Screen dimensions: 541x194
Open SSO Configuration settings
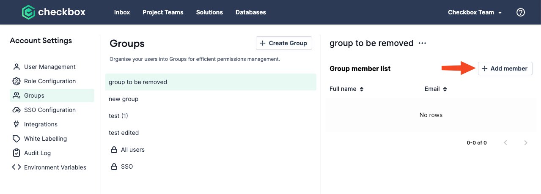[52, 110]
